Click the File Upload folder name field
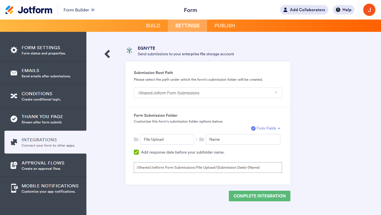 (x=167, y=139)
